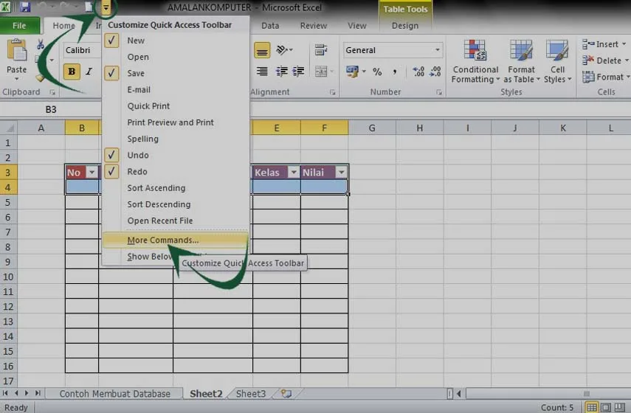
Task: Open Format as Table gallery
Action: click(x=521, y=61)
